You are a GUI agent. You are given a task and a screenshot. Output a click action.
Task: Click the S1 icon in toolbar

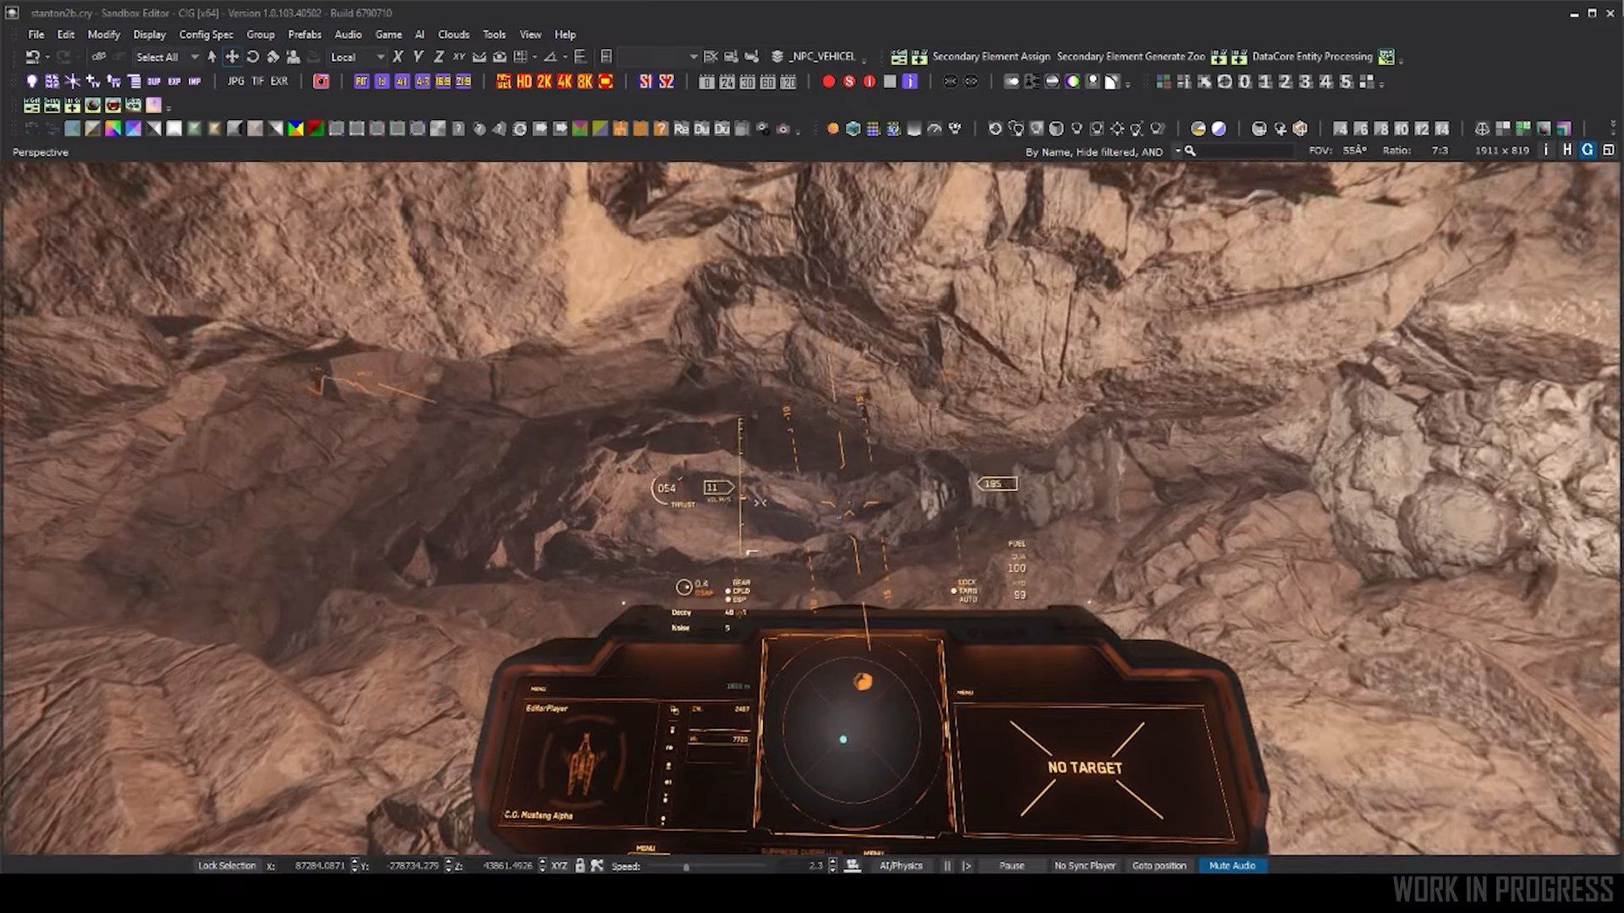[646, 82]
